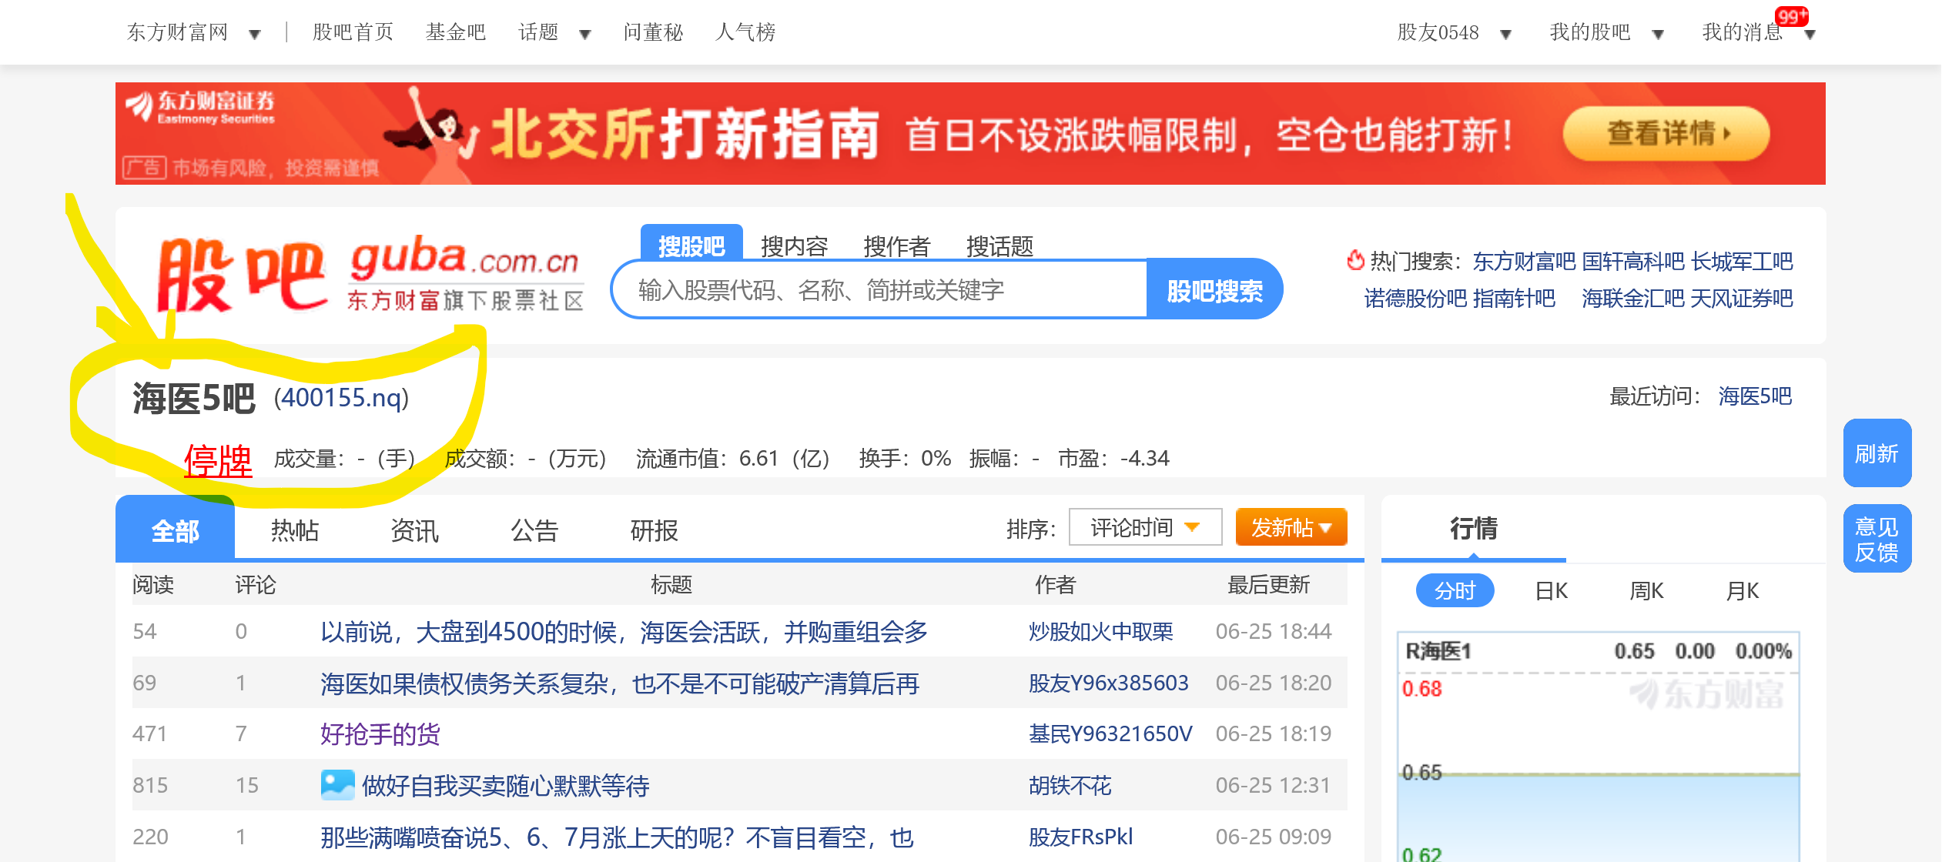1942x862 pixels.
Task: Expand the 话题 dropdown arrow
Action: (585, 34)
